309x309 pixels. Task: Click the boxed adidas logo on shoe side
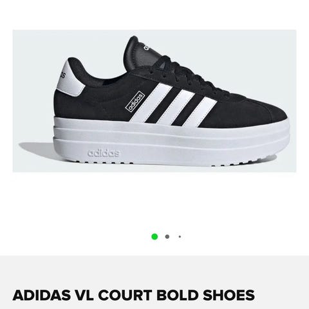click(x=135, y=102)
